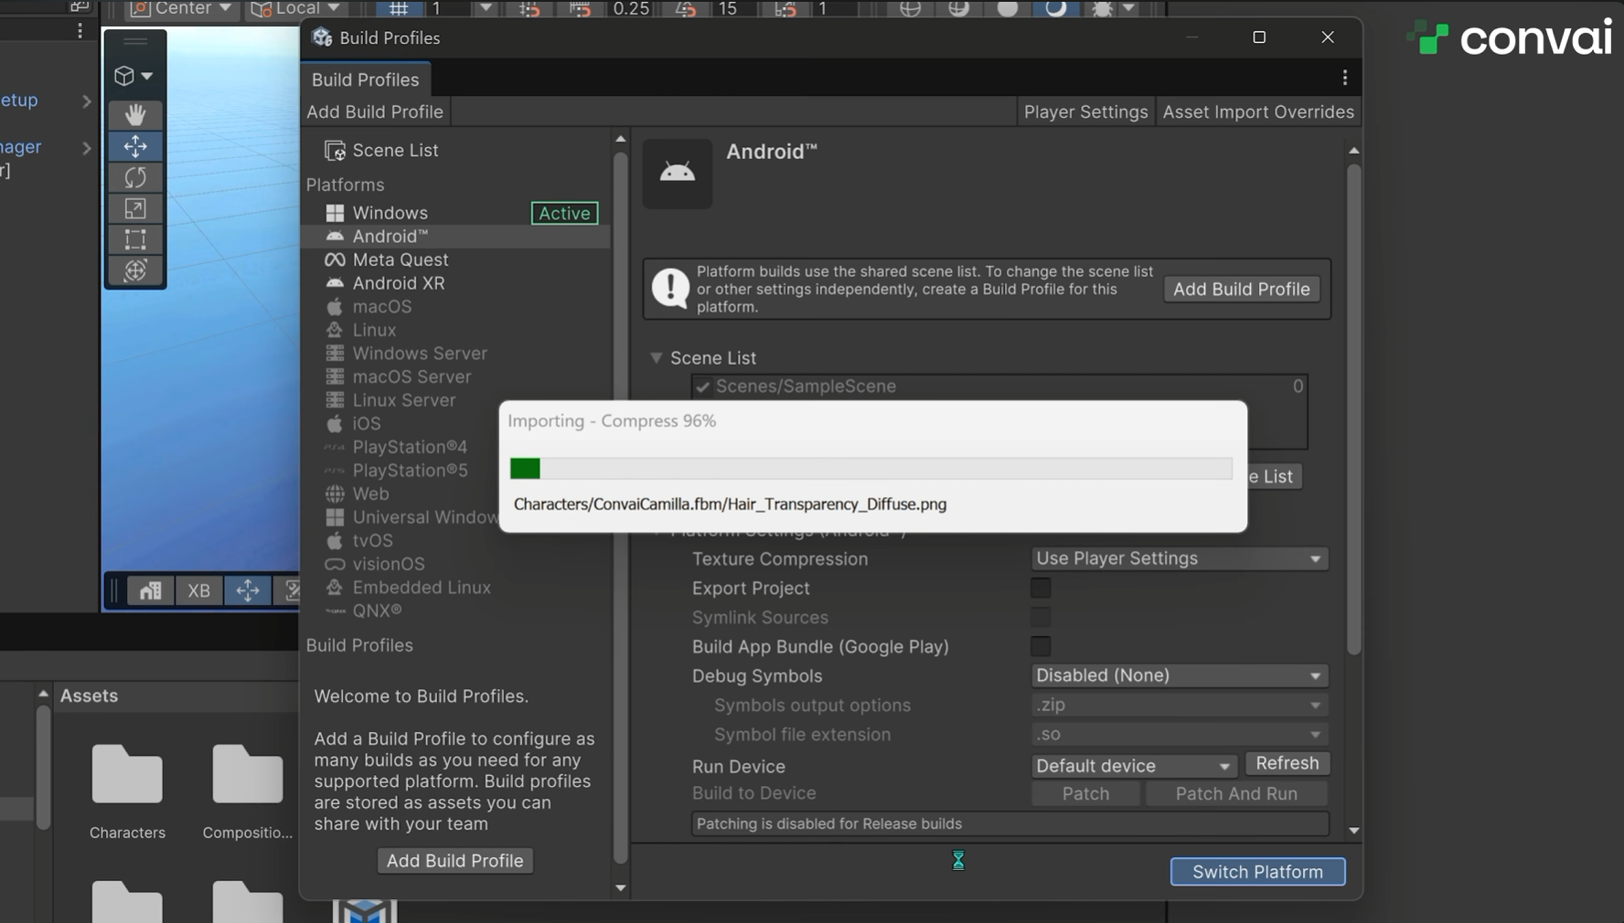Screen dimensions: 1624x923
Task: Select the macOS platform
Action: (x=455, y=306)
